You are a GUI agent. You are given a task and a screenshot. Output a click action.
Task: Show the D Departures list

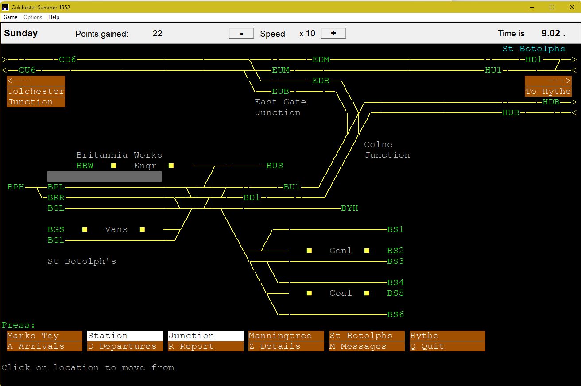click(x=125, y=347)
